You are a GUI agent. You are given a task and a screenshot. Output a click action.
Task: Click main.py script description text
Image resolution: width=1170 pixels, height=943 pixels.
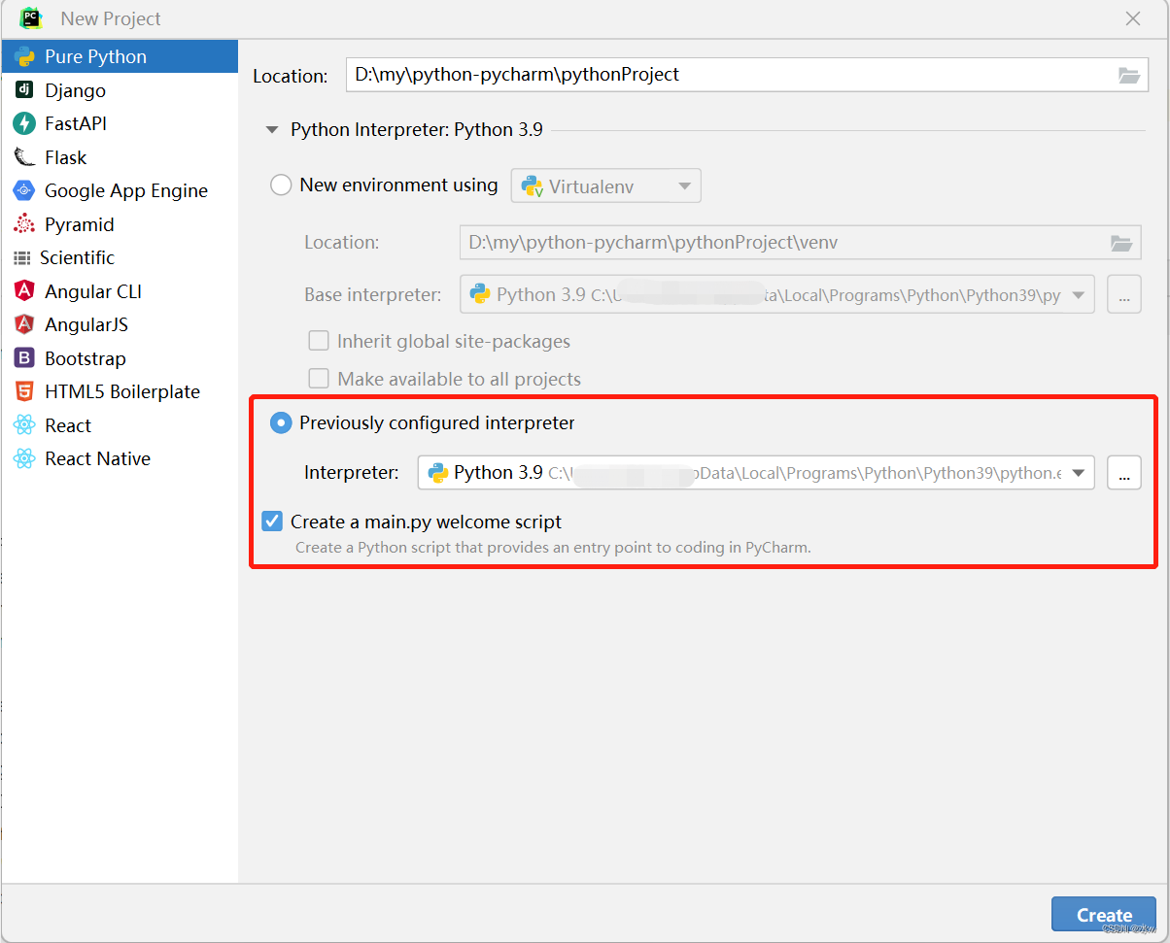click(x=553, y=547)
